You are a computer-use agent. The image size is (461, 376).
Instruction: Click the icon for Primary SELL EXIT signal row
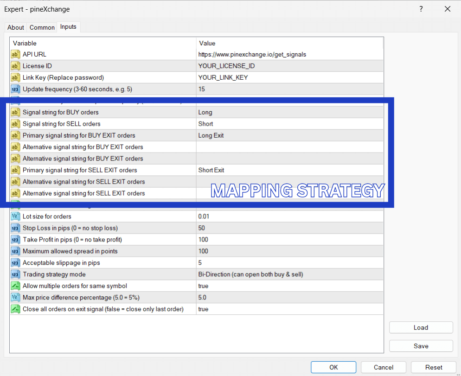15,170
